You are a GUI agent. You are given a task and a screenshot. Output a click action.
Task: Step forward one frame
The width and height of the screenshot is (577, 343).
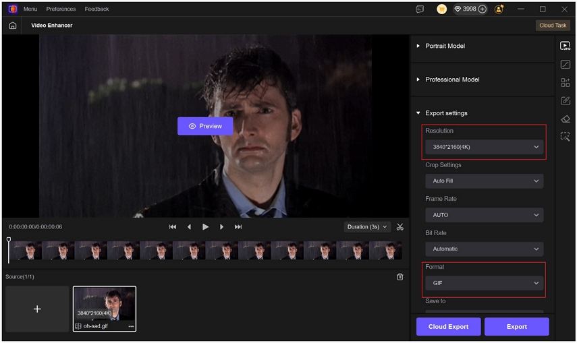tap(221, 227)
